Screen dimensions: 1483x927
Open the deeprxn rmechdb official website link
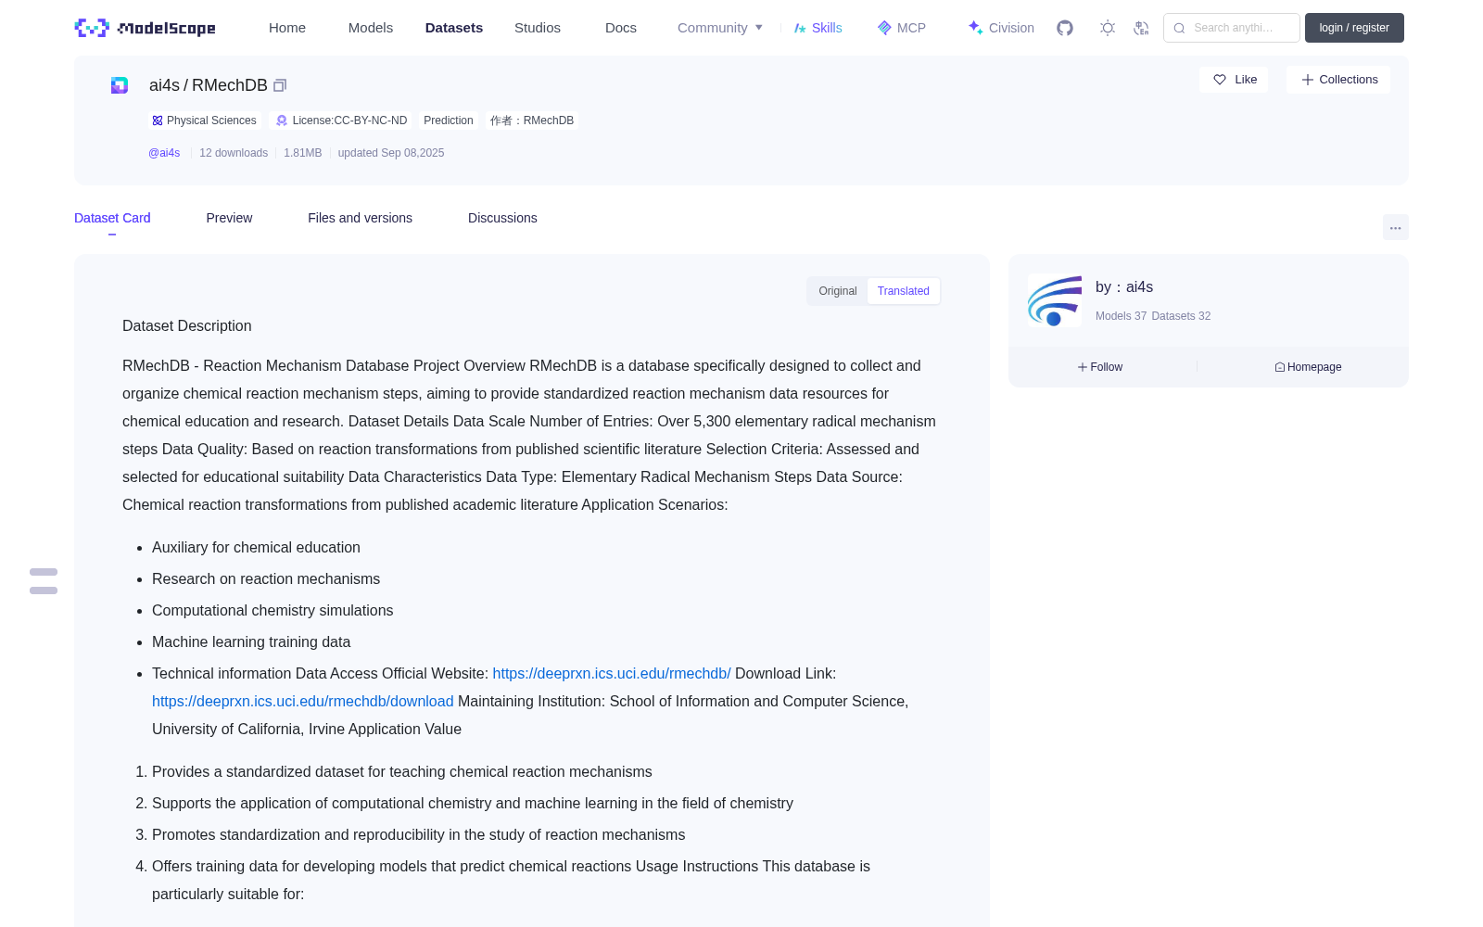click(612, 674)
